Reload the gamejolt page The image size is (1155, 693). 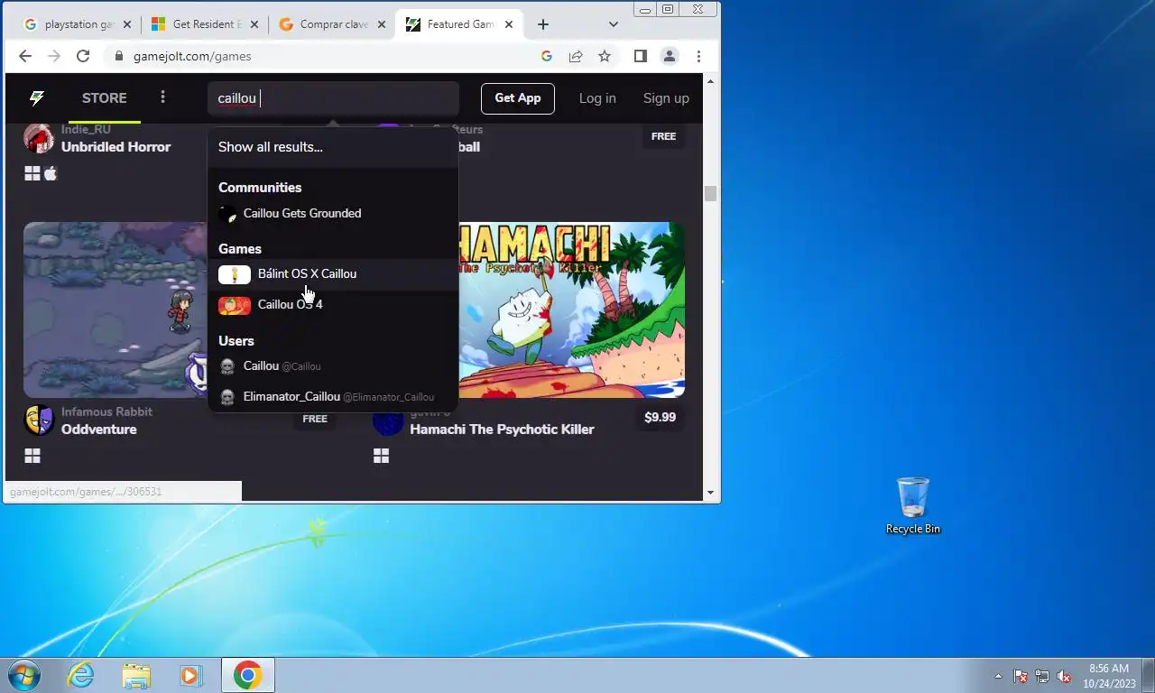click(83, 56)
